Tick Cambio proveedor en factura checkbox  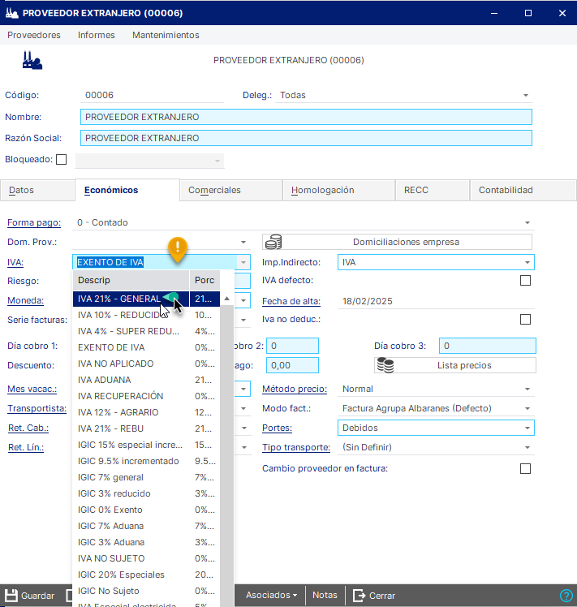[x=525, y=469]
